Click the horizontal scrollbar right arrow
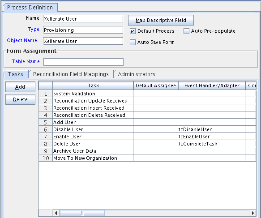261x218 pixels. [x=252, y=213]
